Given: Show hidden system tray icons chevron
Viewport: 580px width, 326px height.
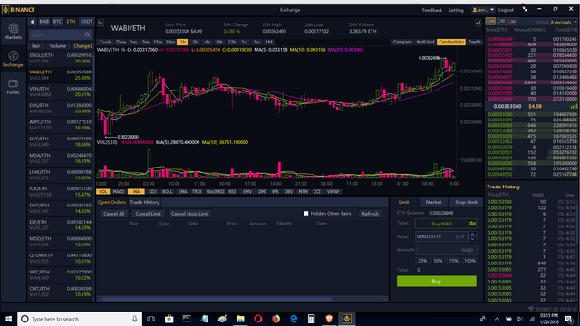Looking at the screenshot, I should (497, 319).
